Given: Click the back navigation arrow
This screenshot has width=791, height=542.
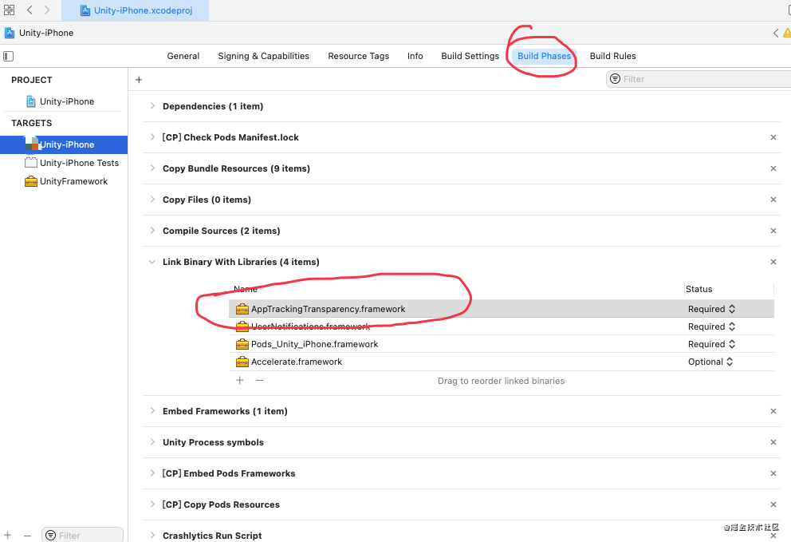Looking at the screenshot, I should click(30, 10).
